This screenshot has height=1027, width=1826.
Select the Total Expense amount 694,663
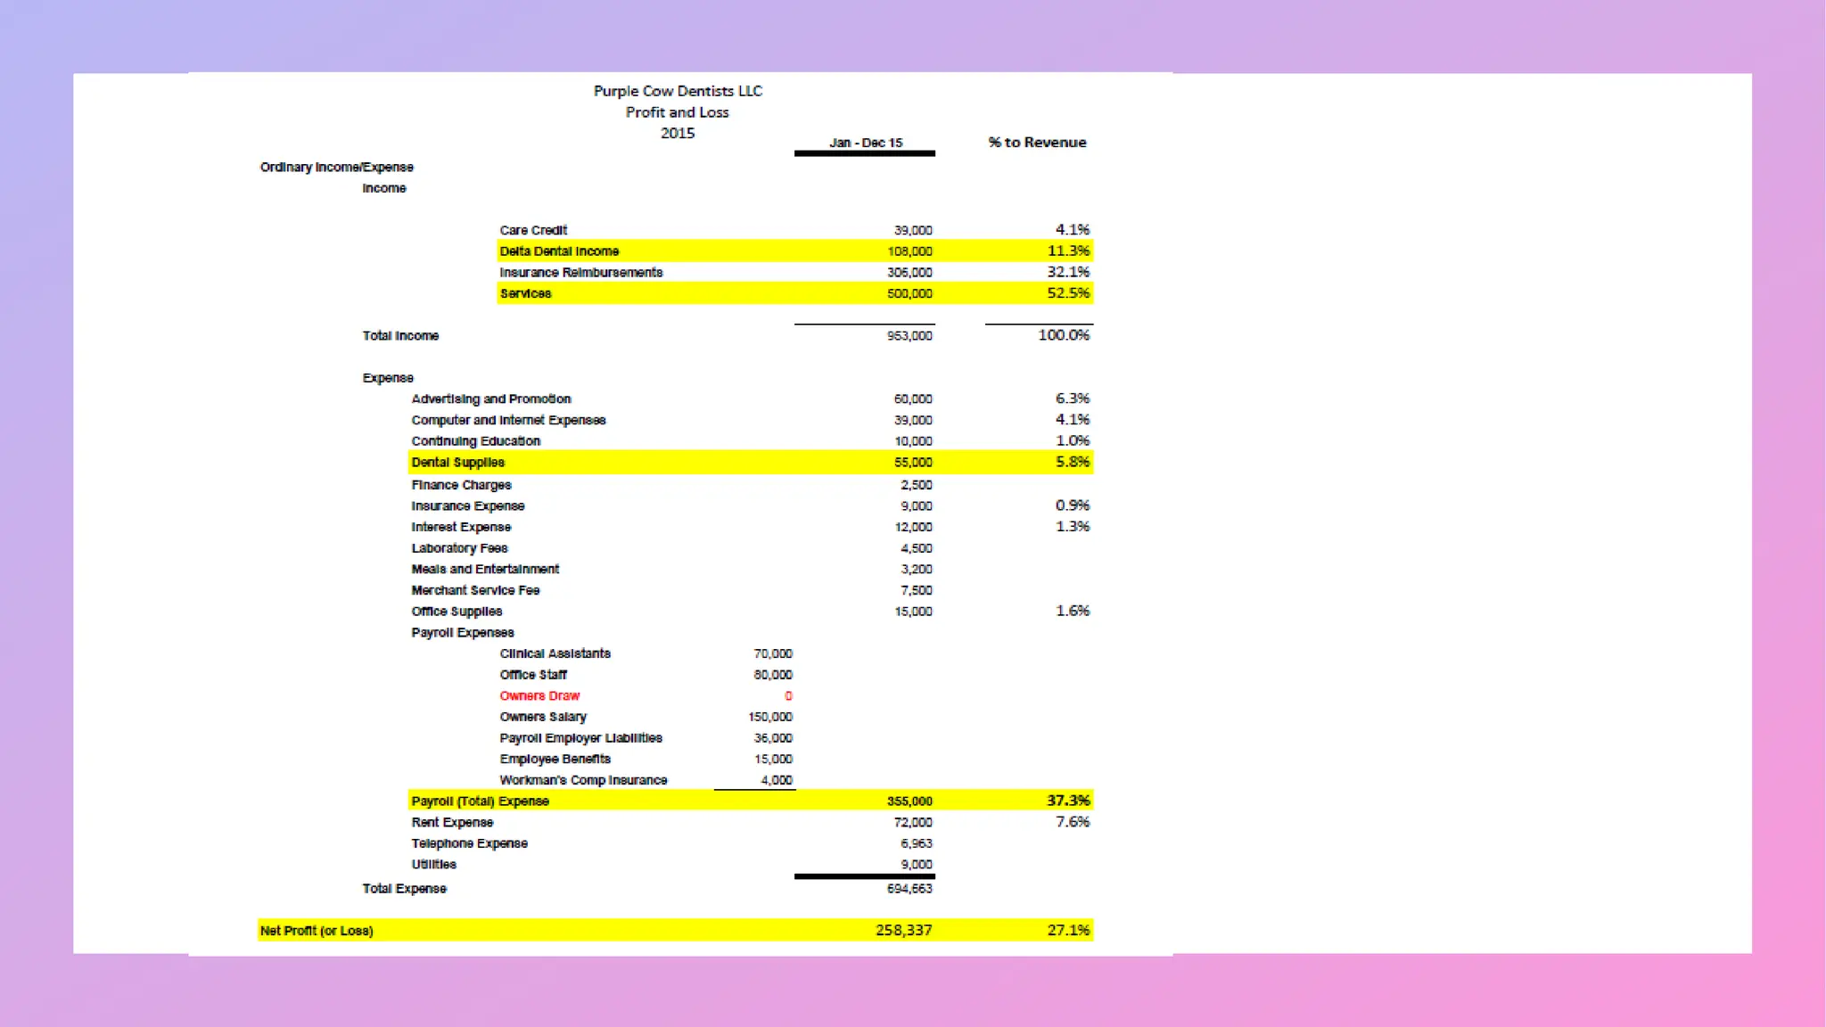point(909,889)
